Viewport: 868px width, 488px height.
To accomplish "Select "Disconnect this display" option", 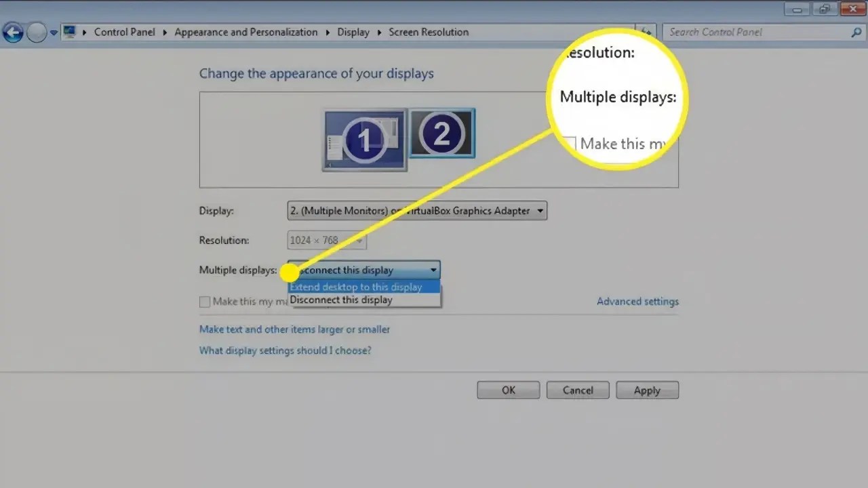I will [341, 300].
